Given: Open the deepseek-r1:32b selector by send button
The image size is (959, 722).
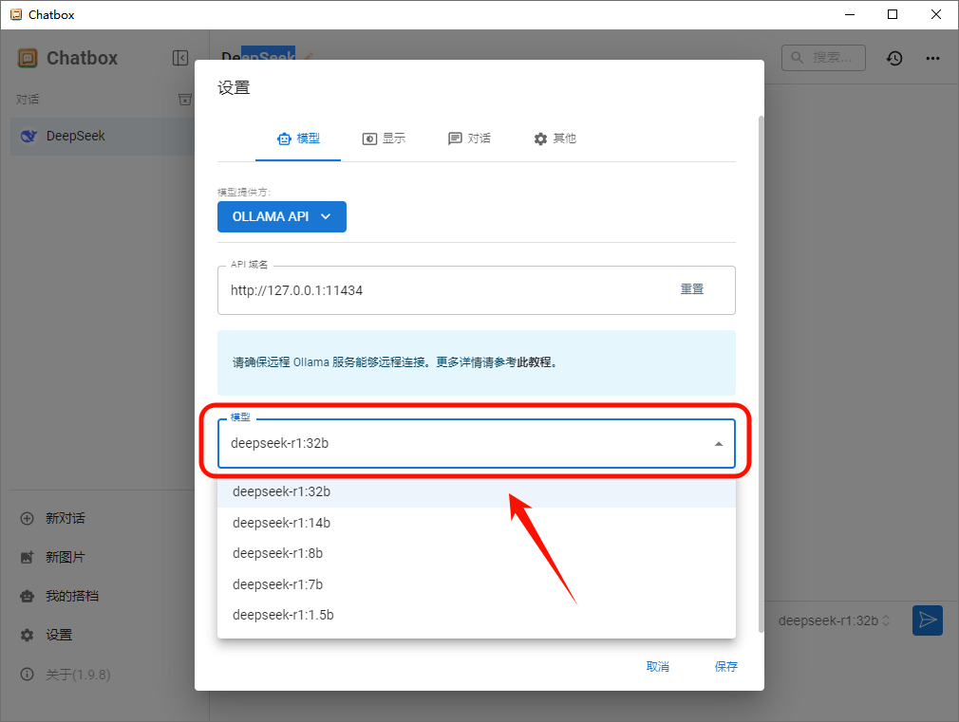Looking at the screenshot, I should click(x=834, y=620).
